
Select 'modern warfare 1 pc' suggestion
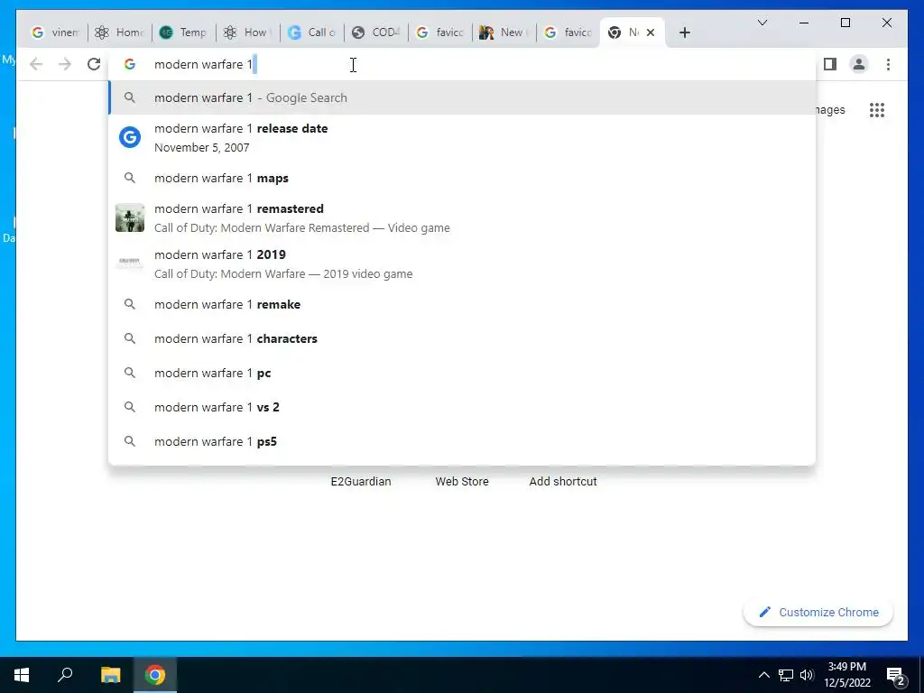(462, 373)
